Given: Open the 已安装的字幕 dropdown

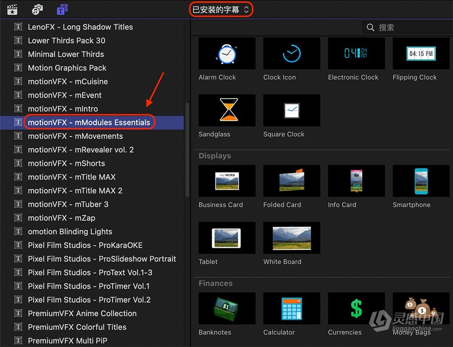Looking at the screenshot, I should tap(221, 9).
